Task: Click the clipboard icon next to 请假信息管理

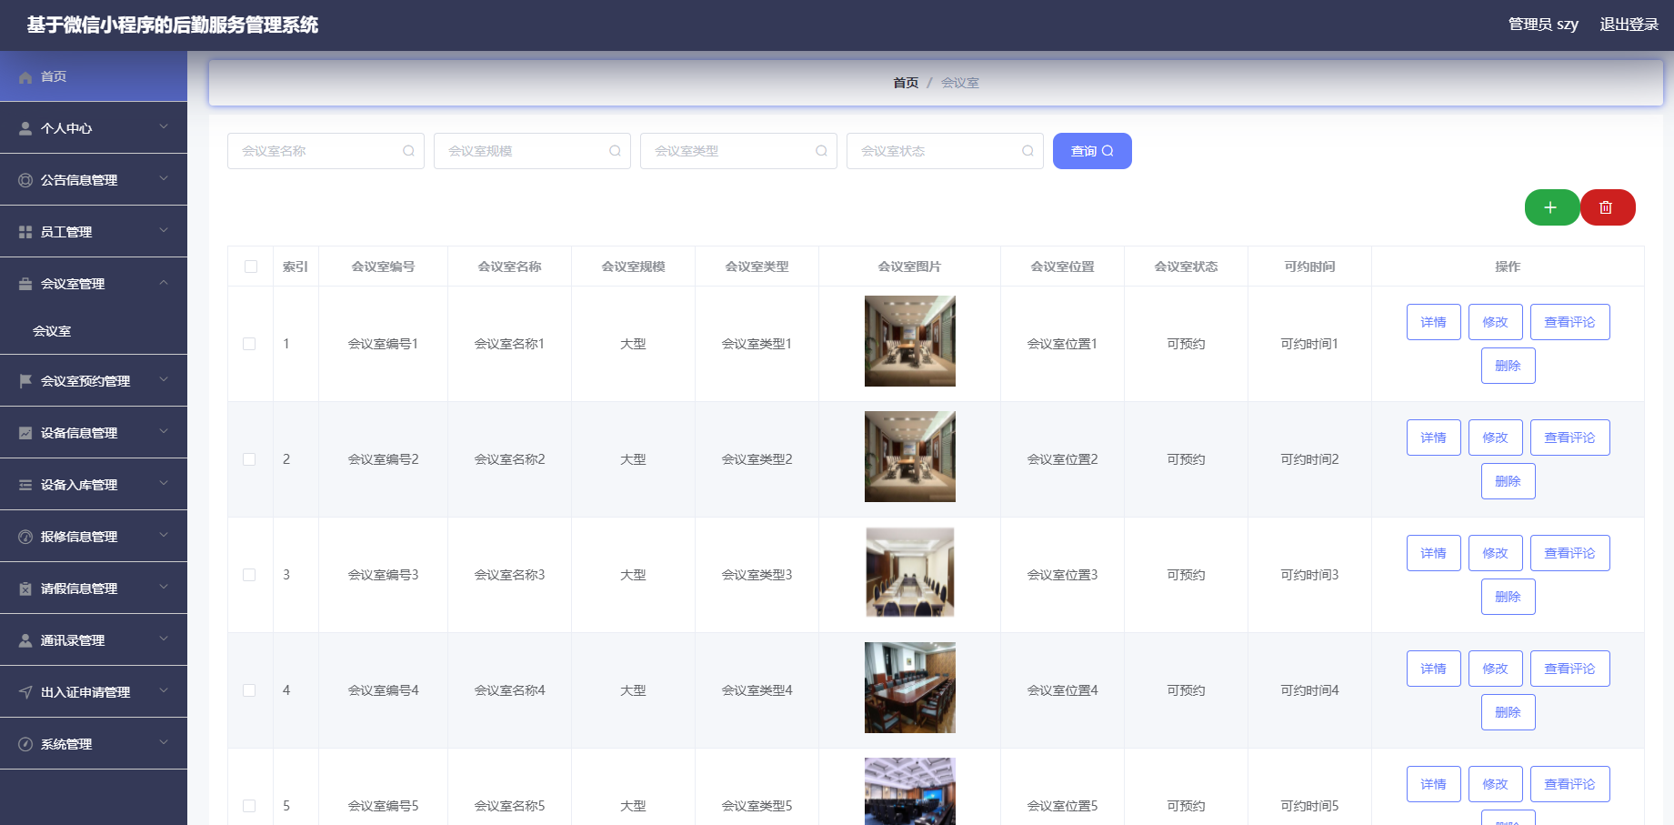Action: pyautogui.click(x=25, y=589)
